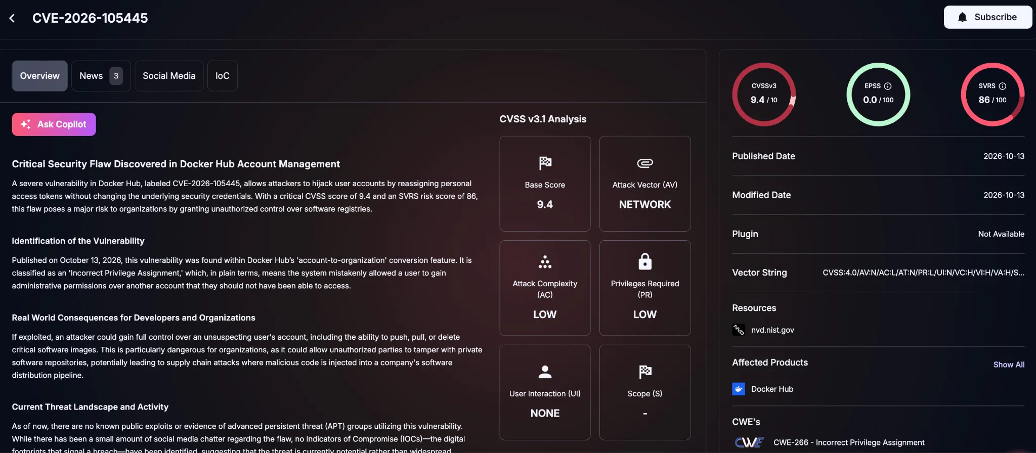Switch to the Social Media tab
This screenshot has height=453, width=1036.
click(169, 76)
